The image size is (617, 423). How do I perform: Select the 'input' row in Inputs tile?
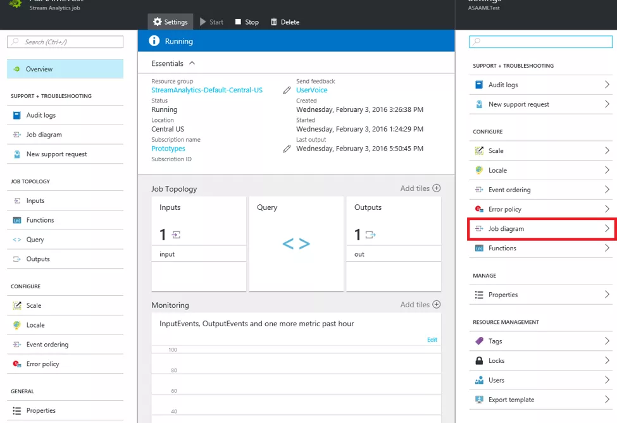click(x=199, y=254)
